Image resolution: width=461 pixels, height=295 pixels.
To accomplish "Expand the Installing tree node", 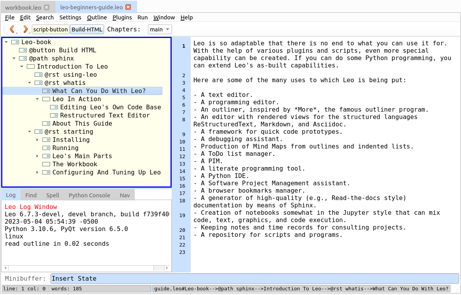I will coord(38,140).
